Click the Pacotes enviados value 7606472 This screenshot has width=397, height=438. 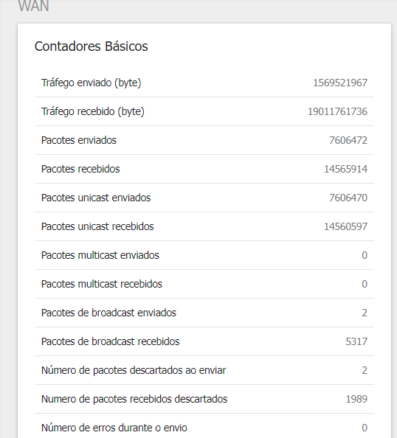[348, 140]
